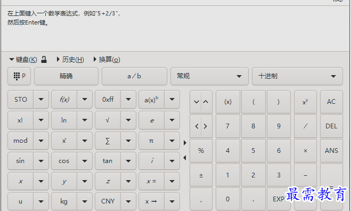Click the e constant button
351x211 pixels.
152,120
